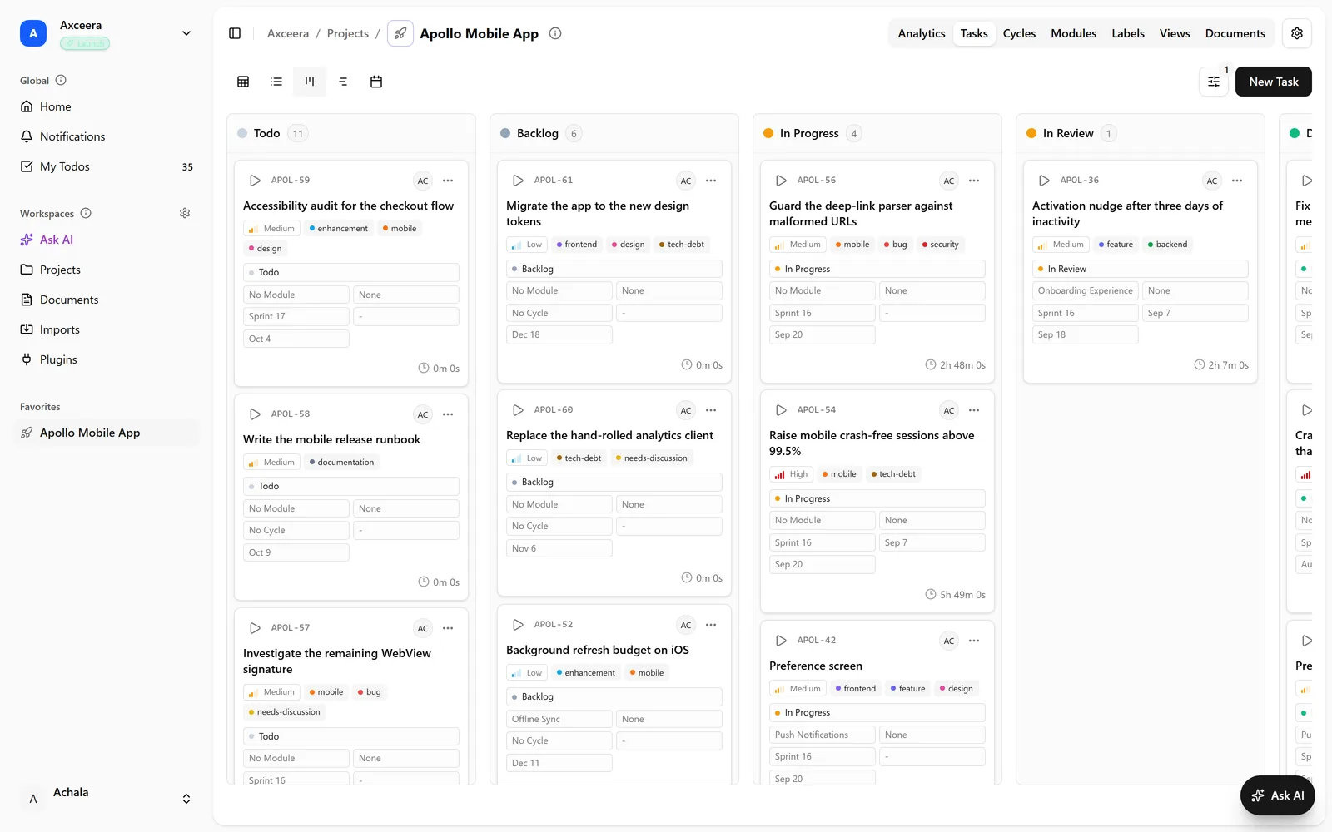Open task title Write the mobile release runbook

pyautogui.click(x=331, y=439)
